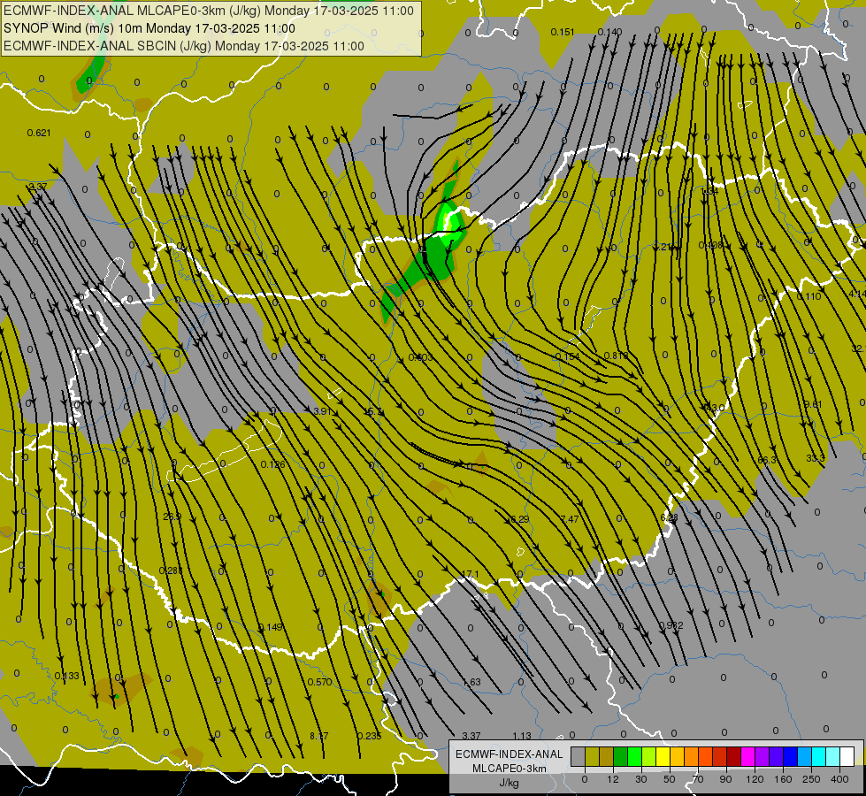The image size is (866, 796).
Task: Click the map value 0.110
Action: [809, 296]
